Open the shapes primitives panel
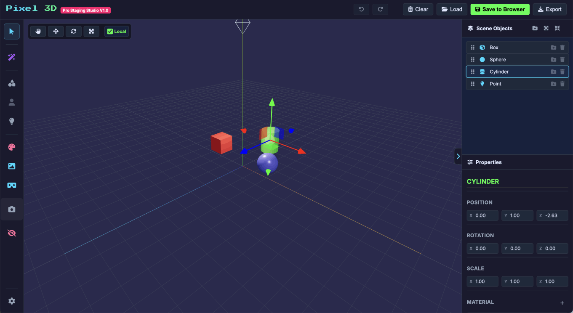Viewport: 573px width, 313px height. pos(12,83)
